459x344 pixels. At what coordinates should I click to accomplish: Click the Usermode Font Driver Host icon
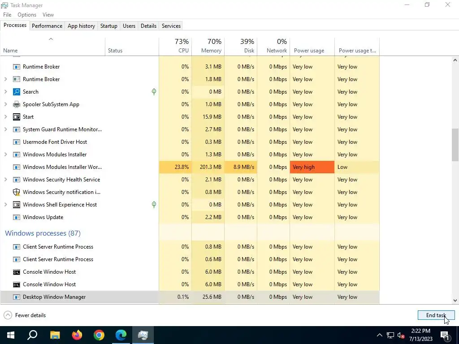17,142
